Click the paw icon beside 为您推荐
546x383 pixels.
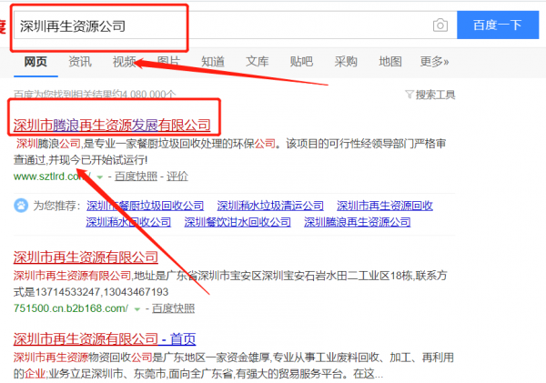(20, 207)
